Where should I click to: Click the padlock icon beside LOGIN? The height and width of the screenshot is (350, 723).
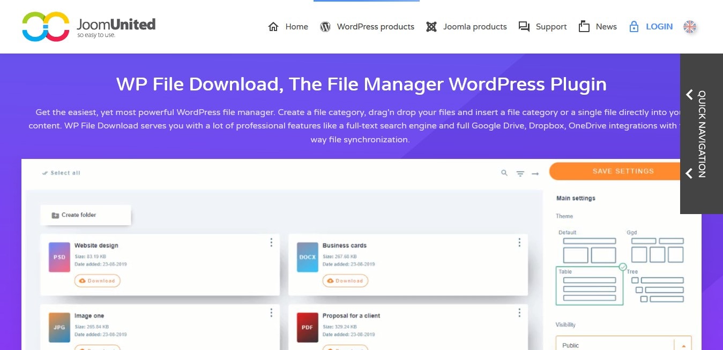tap(634, 27)
